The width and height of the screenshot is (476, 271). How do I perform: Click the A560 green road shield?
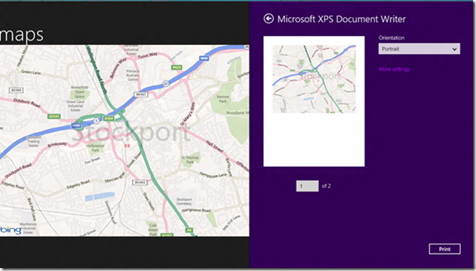[109, 119]
